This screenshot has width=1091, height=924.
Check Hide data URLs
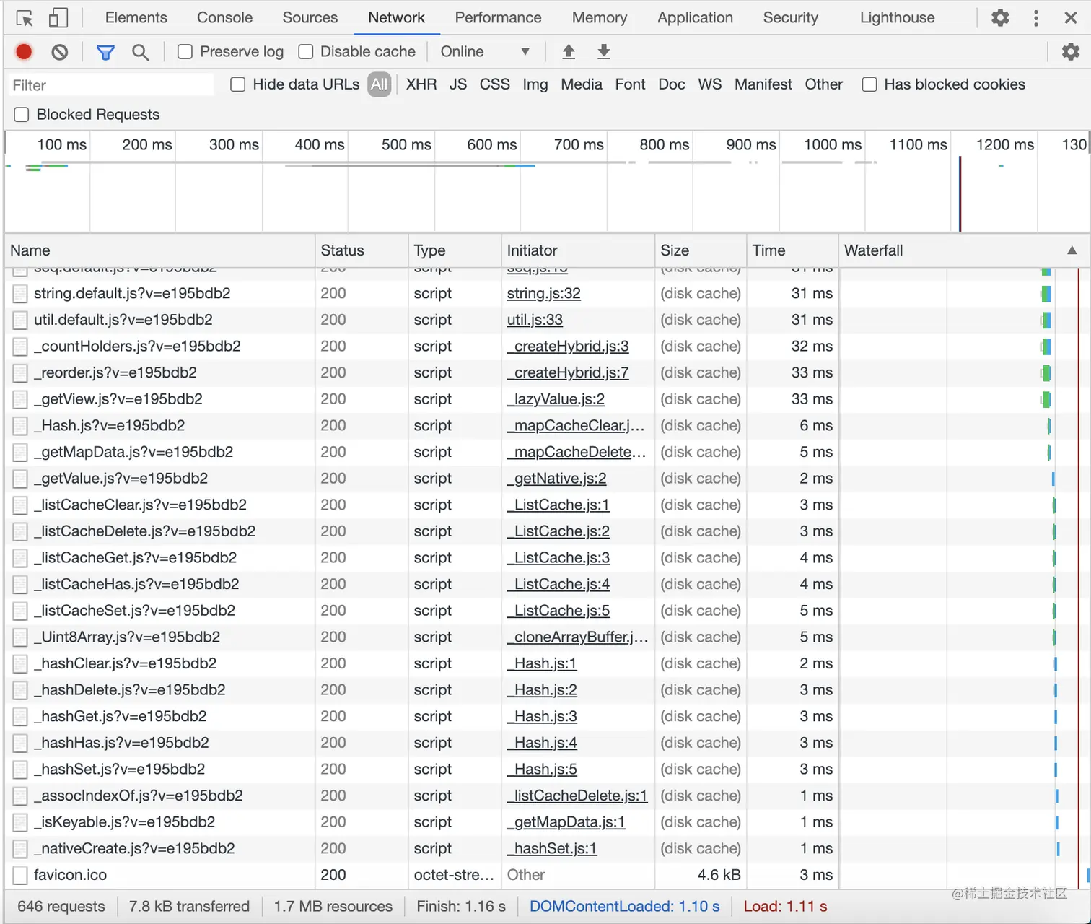coord(238,84)
